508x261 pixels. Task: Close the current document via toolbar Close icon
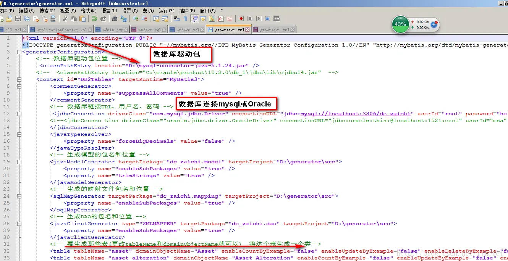point(36,18)
